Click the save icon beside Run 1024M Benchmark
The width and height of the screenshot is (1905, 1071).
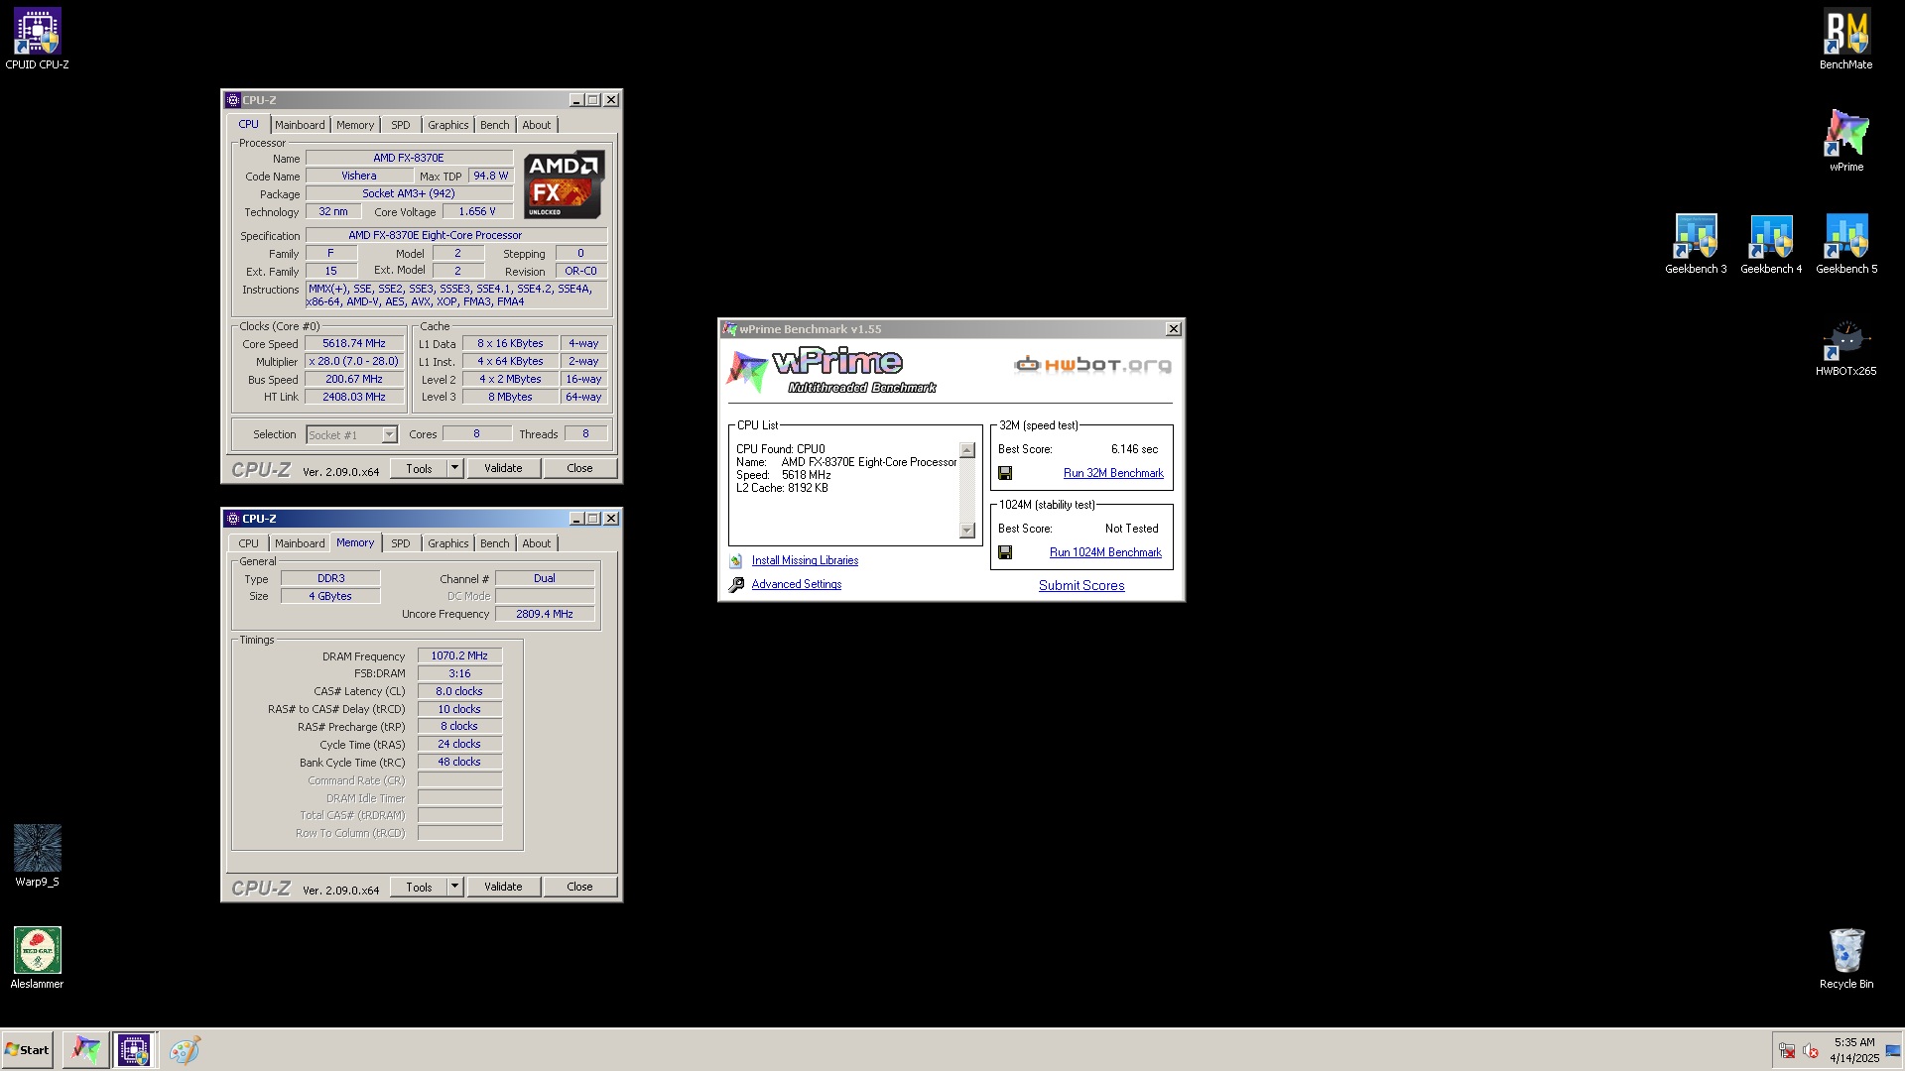1005,553
